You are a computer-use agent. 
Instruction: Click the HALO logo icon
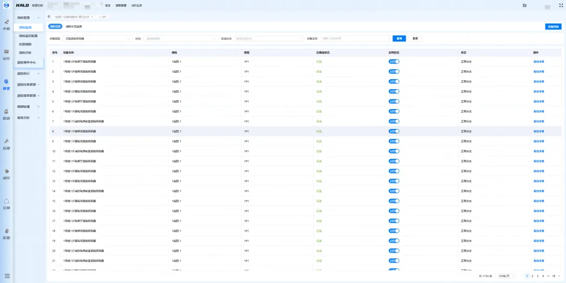[6, 5]
